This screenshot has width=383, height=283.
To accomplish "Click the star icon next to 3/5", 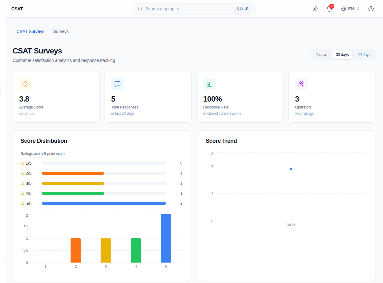I will tap(22, 183).
